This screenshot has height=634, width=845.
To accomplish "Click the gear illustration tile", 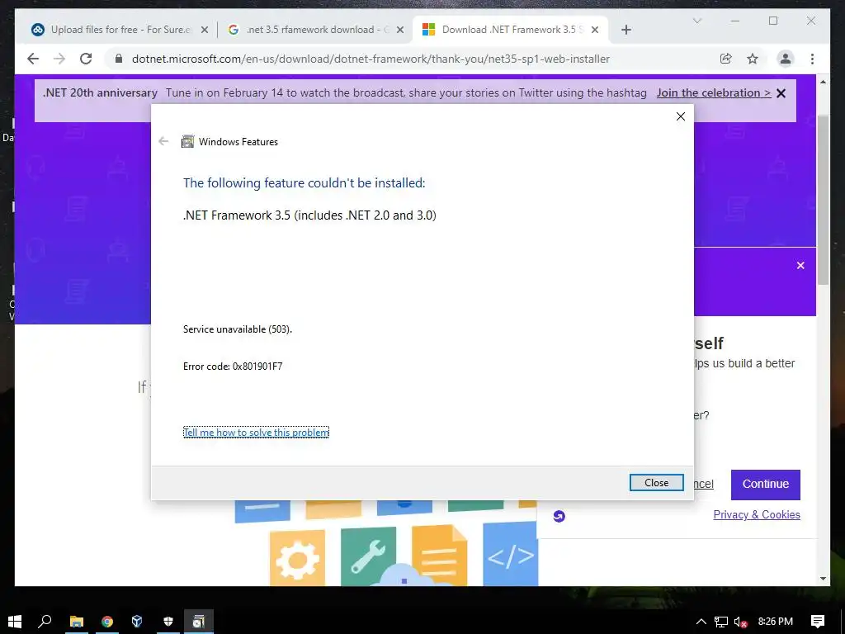I will pyautogui.click(x=297, y=559).
